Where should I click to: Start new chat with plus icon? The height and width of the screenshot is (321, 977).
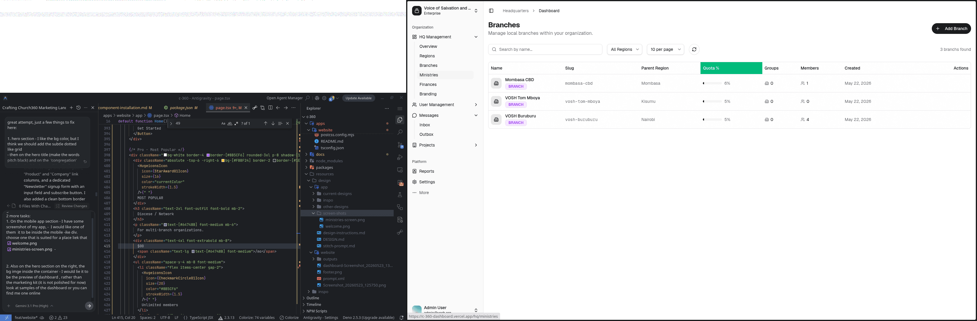(x=71, y=108)
